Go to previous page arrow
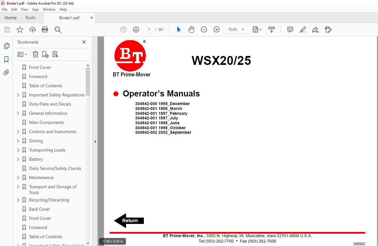The height and width of the screenshot is (246, 378). (x=123, y=30)
